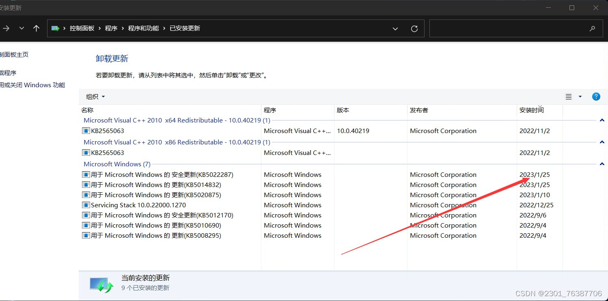Click the forward navigation arrow
Image resolution: width=608 pixels, height=301 pixels.
[x=6, y=28]
